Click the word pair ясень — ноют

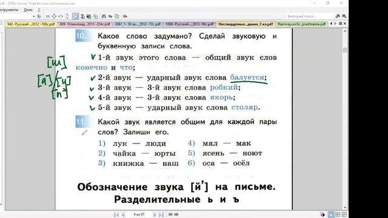coord(232,153)
